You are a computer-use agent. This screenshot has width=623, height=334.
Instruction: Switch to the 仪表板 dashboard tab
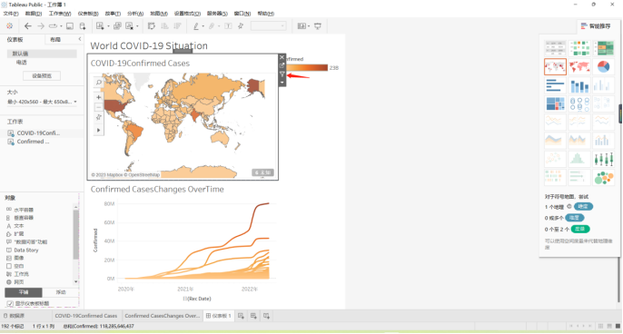pyautogui.click(x=15, y=39)
